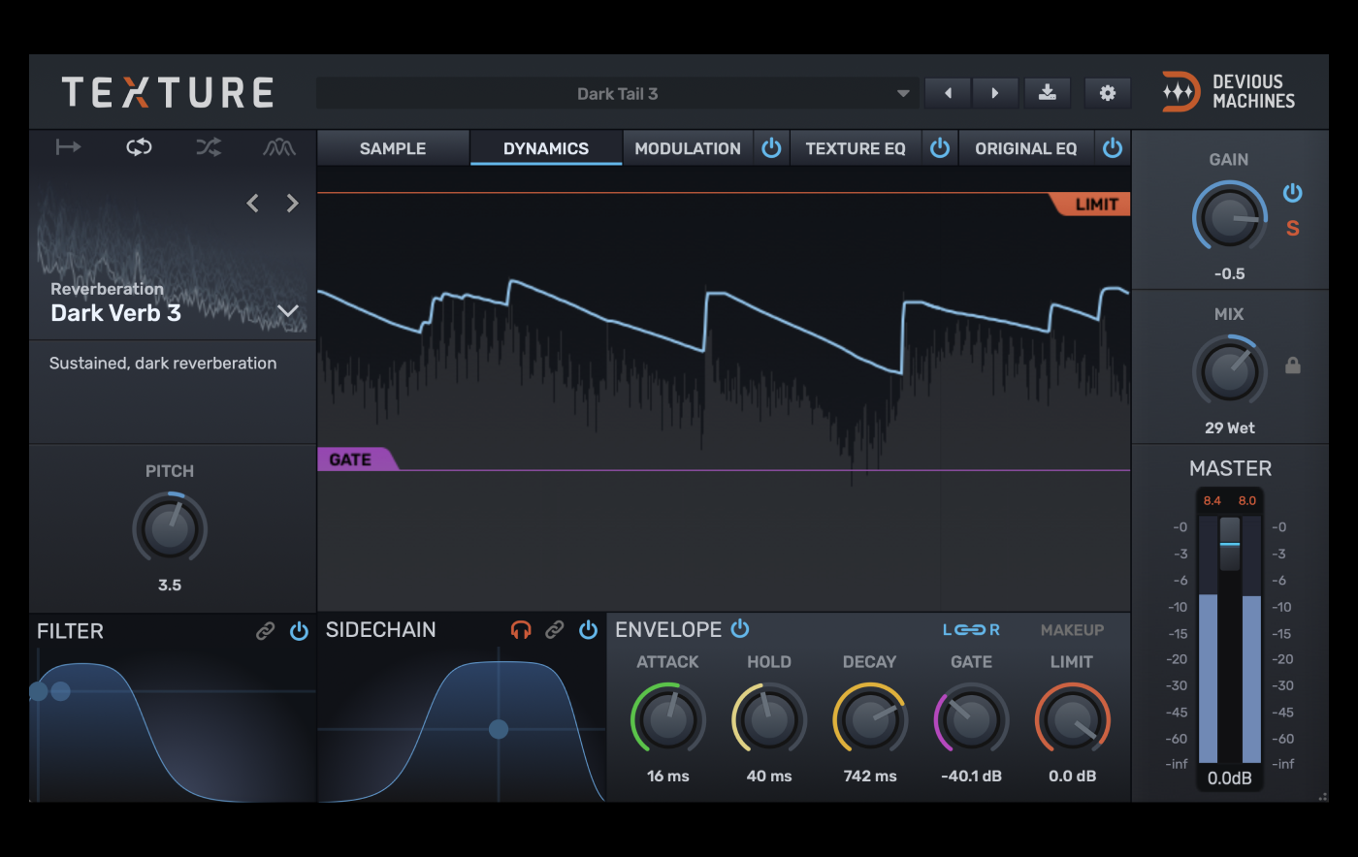The width and height of the screenshot is (1358, 857).
Task: Click the 0.0dB master value
Action: 1230,778
